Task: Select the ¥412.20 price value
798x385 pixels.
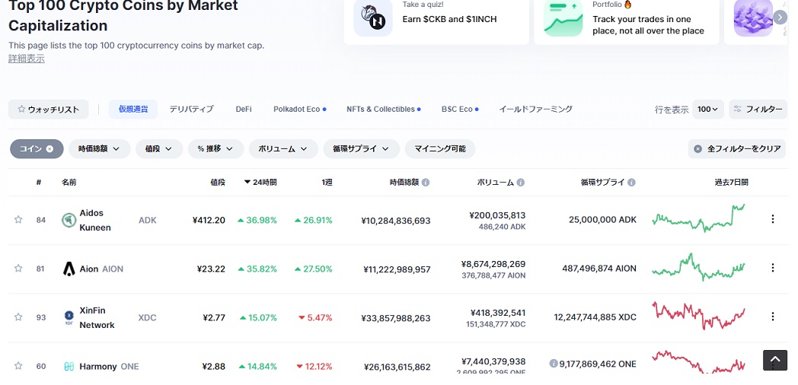Action: click(209, 220)
